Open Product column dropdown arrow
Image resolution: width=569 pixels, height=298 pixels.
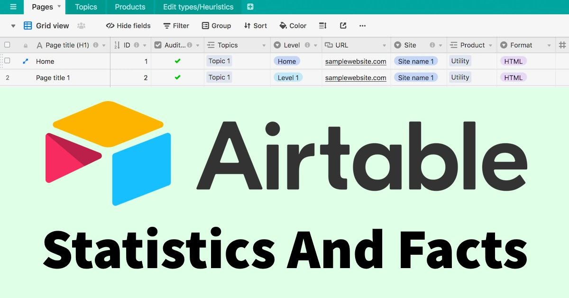491,46
